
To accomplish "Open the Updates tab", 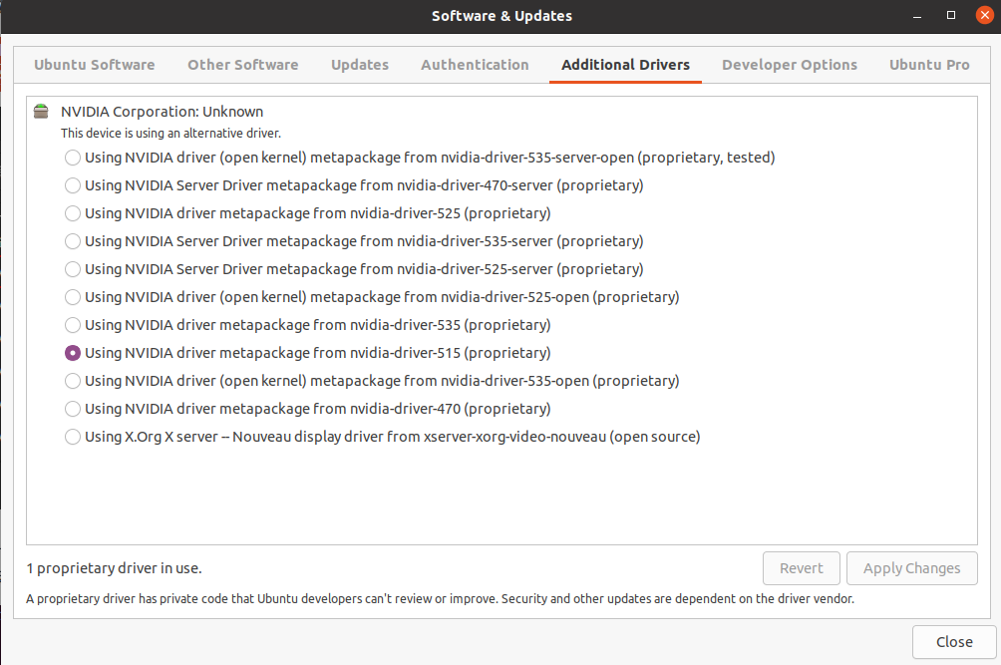I will 359,65.
